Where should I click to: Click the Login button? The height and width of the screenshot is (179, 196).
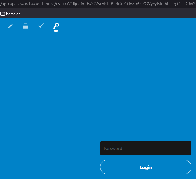[x=146, y=167]
